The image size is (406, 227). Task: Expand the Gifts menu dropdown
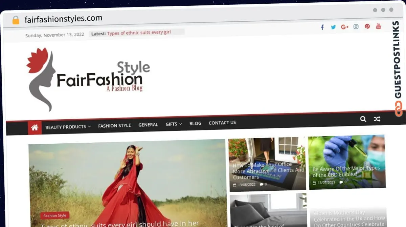(174, 124)
